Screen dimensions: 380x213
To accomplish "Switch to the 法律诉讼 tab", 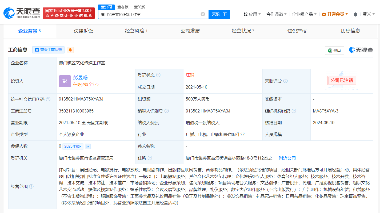I will pos(83,31).
